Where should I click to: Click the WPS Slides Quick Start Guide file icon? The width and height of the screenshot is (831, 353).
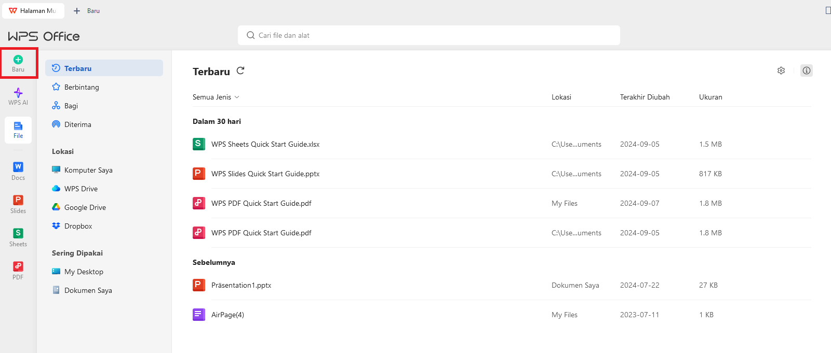199,174
